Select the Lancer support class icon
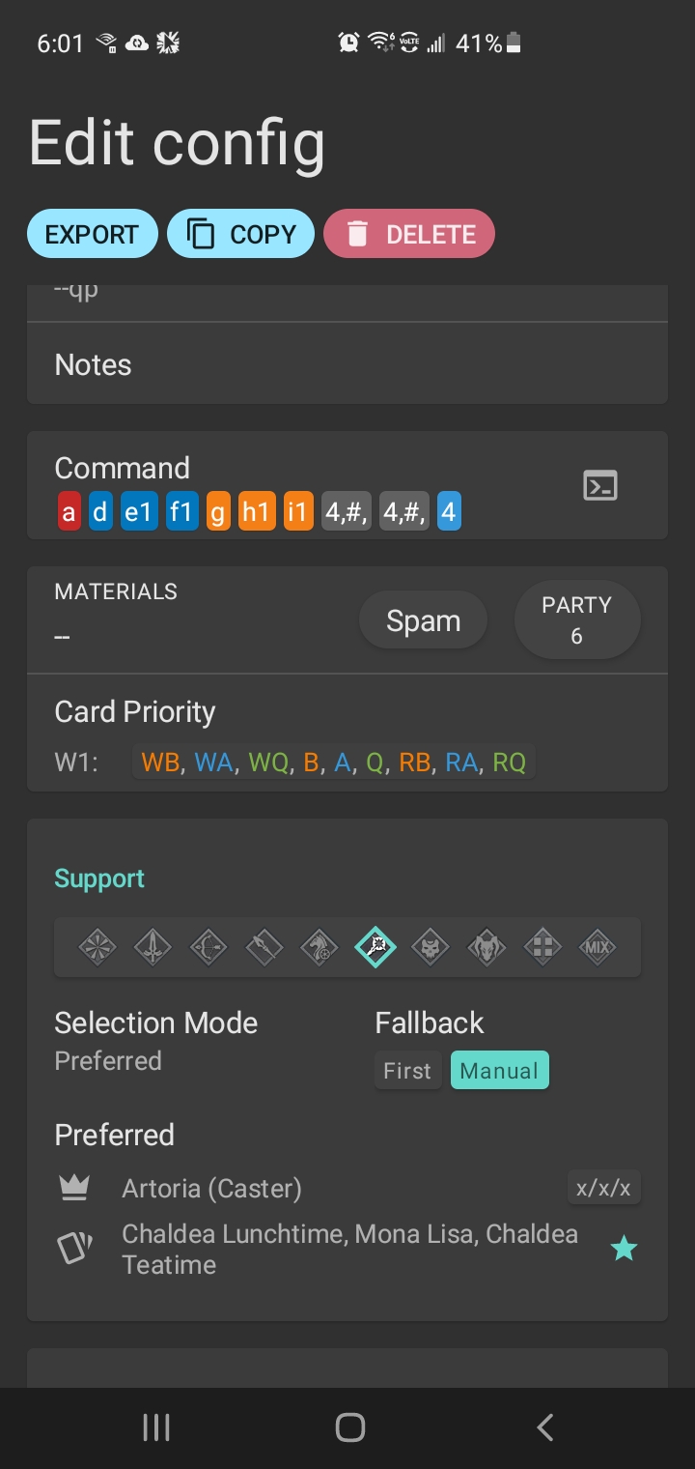Image resolution: width=695 pixels, height=1469 pixels. [x=264, y=947]
